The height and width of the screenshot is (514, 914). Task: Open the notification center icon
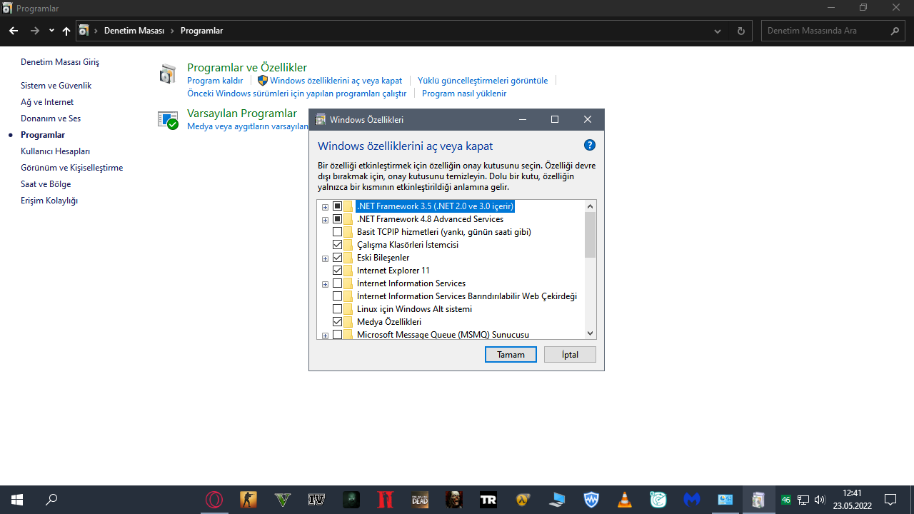pyautogui.click(x=890, y=500)
